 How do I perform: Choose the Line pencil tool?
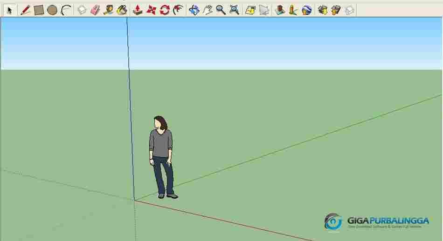(x=25, y=10)
